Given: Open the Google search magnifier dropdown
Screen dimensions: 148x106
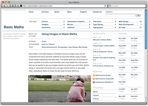Looking at the screenshot, I should (x=110, y=6).
